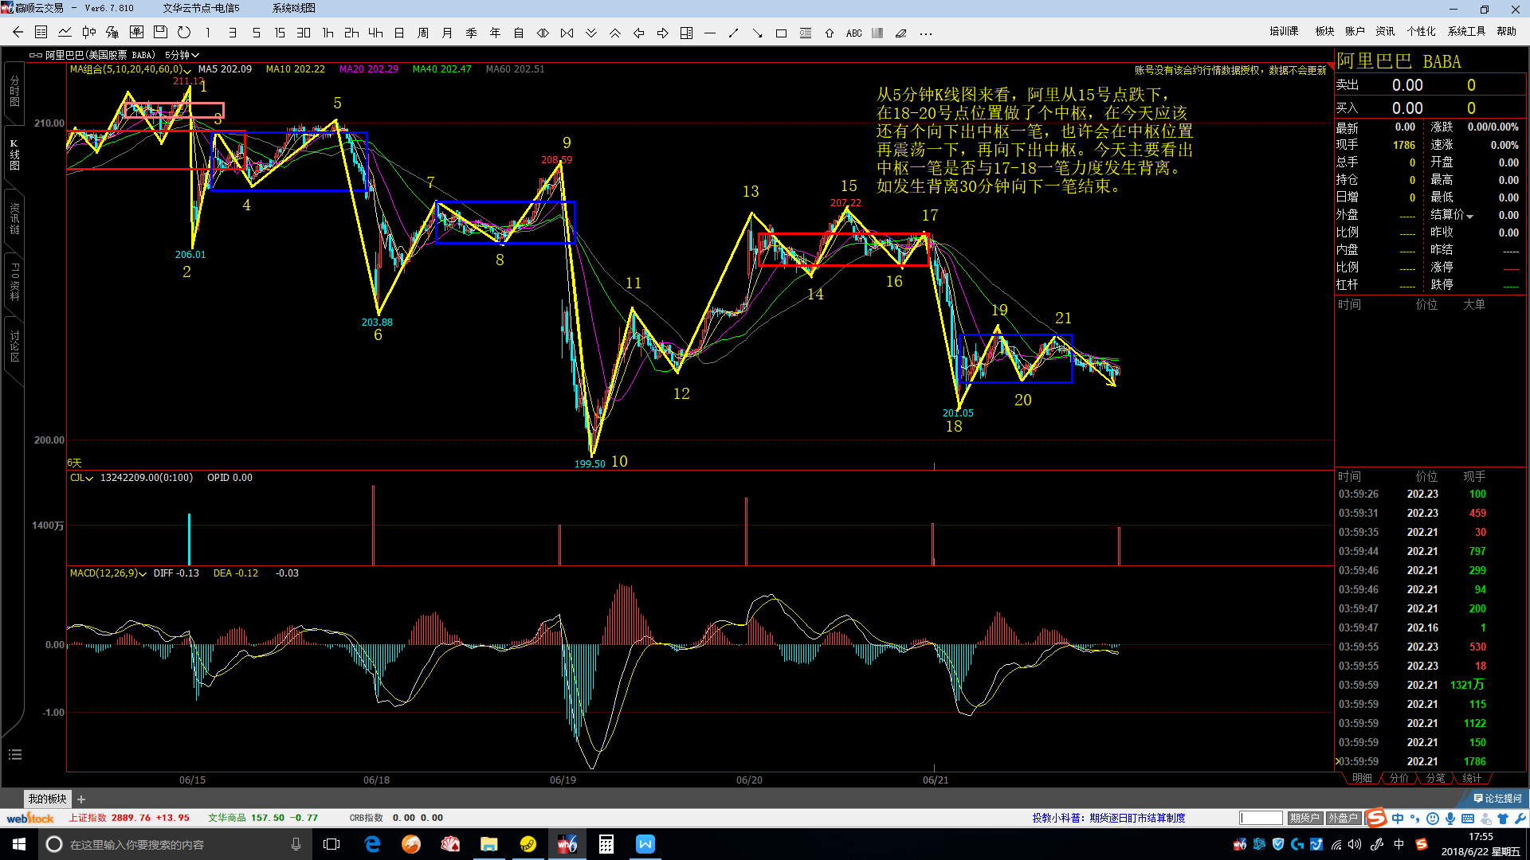
Task: Select the up arrow marker tool
Action: click(x=830, y=33)
